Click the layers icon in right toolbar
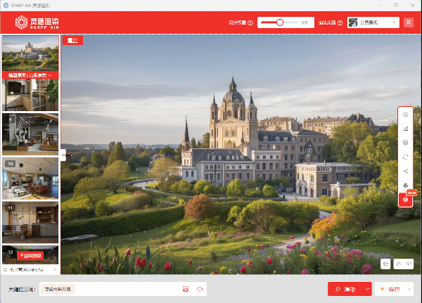Image resolution: width=422 pixels, height=303 pixels. pos(405,142)
